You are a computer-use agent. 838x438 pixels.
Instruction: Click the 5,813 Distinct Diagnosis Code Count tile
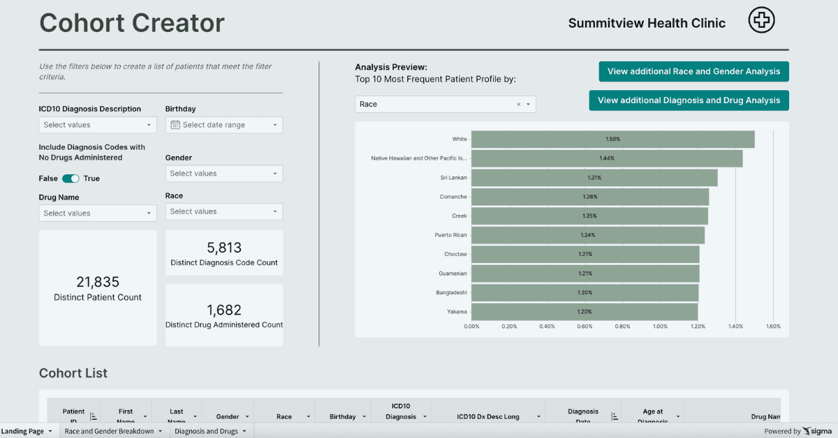224,253
